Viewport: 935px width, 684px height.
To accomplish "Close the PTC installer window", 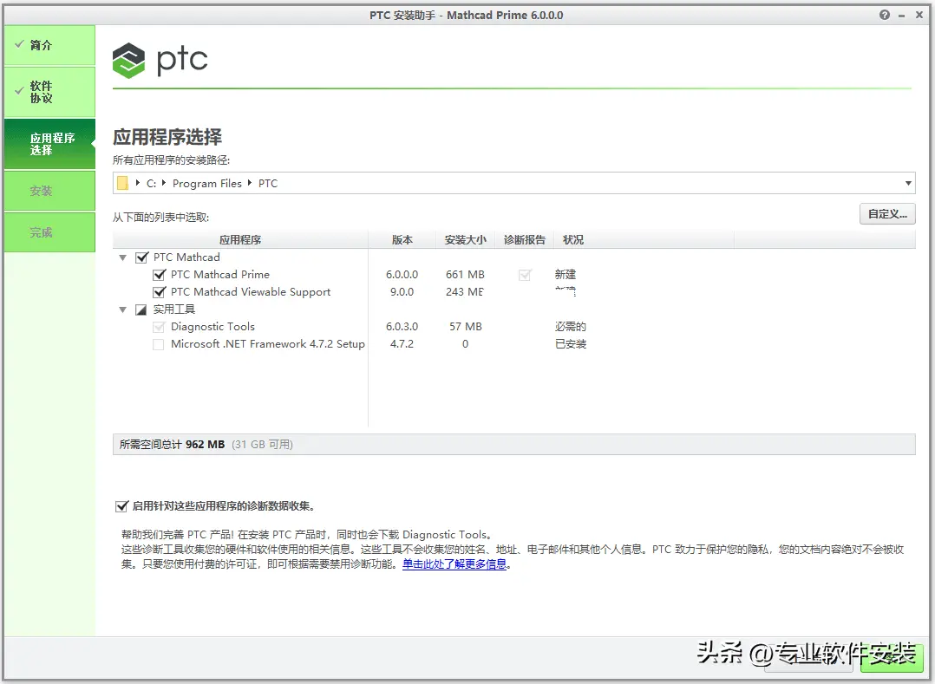I will 919,15.
